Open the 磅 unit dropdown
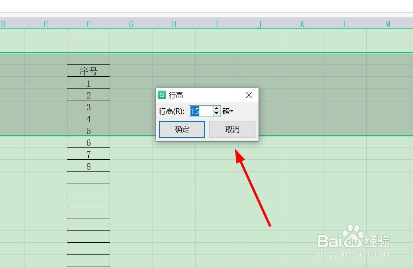The height and width of the screenshot is (268, 413). coord(228,111)
